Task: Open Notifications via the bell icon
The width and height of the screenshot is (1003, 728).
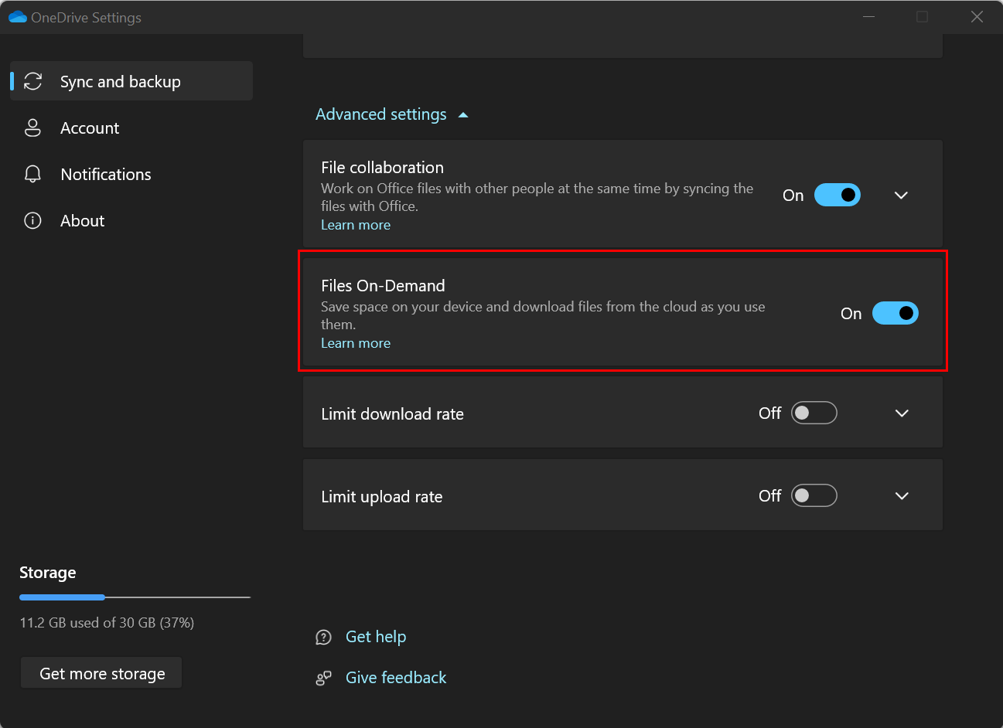Action: click(32, 174)
